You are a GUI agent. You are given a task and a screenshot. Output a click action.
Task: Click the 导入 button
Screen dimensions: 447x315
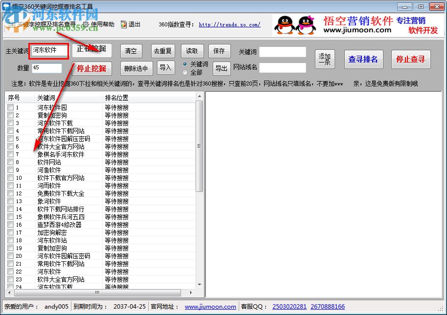point(166,68)
